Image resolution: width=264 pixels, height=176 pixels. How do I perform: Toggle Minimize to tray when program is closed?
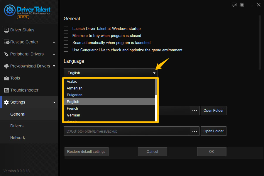[x=66, y=35]
